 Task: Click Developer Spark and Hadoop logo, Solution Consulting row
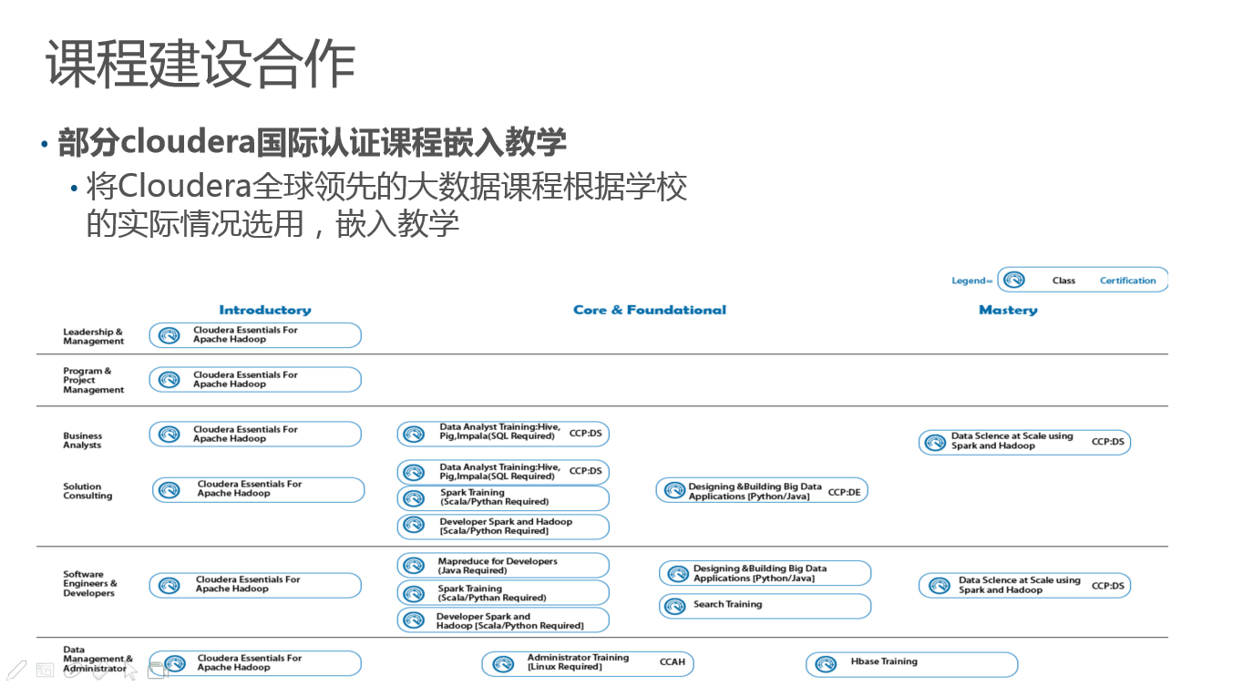pos(414,525)
